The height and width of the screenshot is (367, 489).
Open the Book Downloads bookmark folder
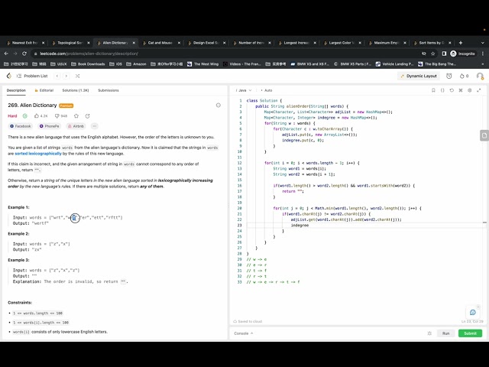click(x=88, y=64)
